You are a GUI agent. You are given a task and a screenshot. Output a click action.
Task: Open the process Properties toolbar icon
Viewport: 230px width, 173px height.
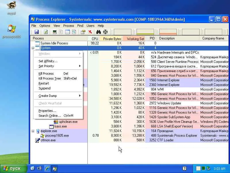83,32
